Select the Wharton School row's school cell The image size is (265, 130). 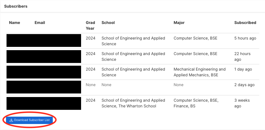(x=133, y=103)
